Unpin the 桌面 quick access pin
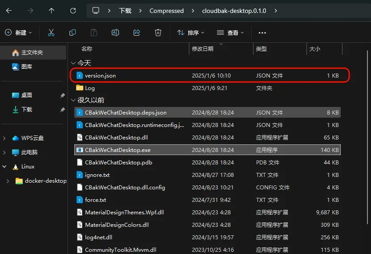Image resolution: width=371 pixels, height=254 pixels. click(x=62, y=95)
